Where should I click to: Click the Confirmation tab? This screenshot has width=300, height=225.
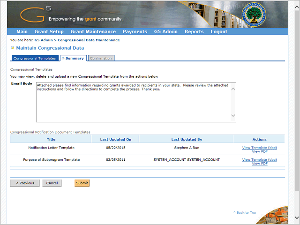[101, 58]
